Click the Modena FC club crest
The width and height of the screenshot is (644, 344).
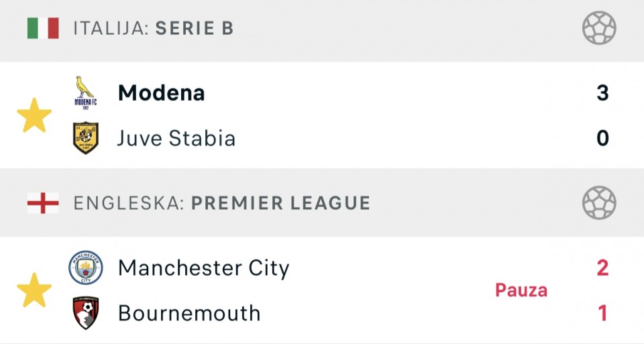click(x=85, y=93)
